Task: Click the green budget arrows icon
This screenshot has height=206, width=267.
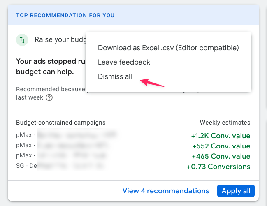Action: coord(22,40)
